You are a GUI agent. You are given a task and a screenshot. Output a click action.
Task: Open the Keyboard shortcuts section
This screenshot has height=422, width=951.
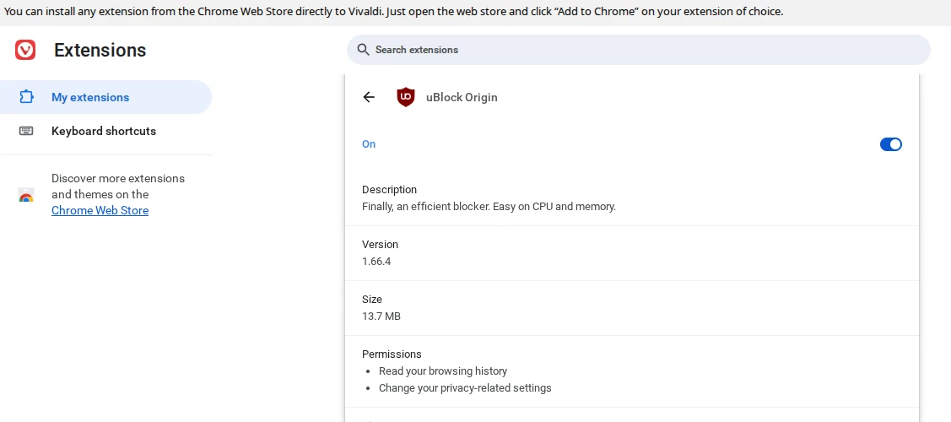(104, 131)
